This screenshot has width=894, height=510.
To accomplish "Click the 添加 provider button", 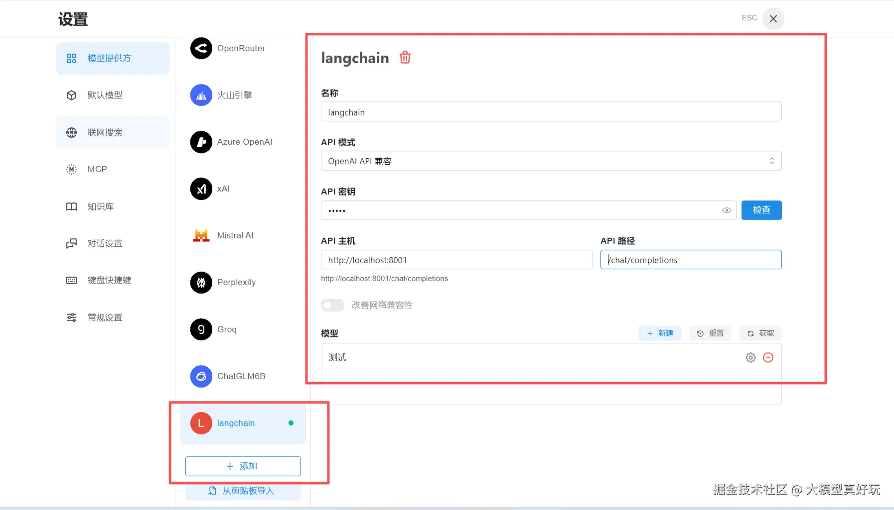I will point(243,466).
